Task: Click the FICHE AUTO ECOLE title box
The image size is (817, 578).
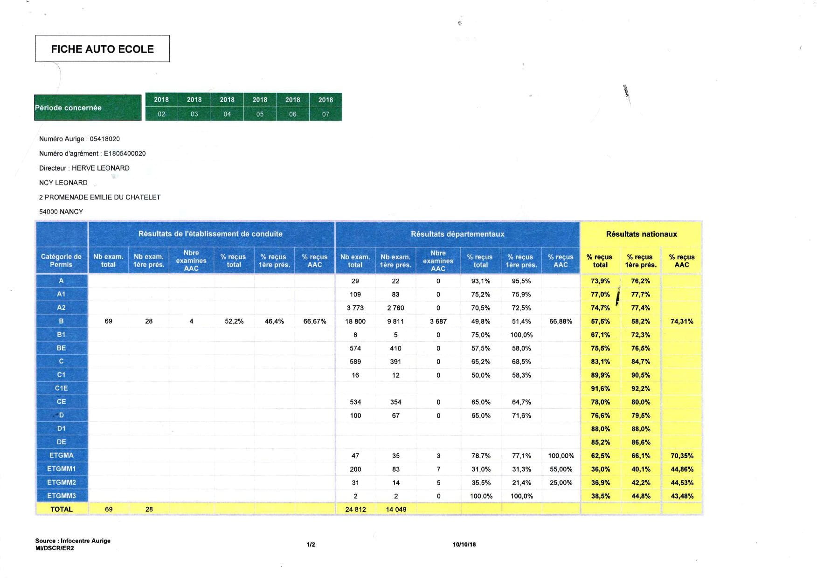Action: 102,48
